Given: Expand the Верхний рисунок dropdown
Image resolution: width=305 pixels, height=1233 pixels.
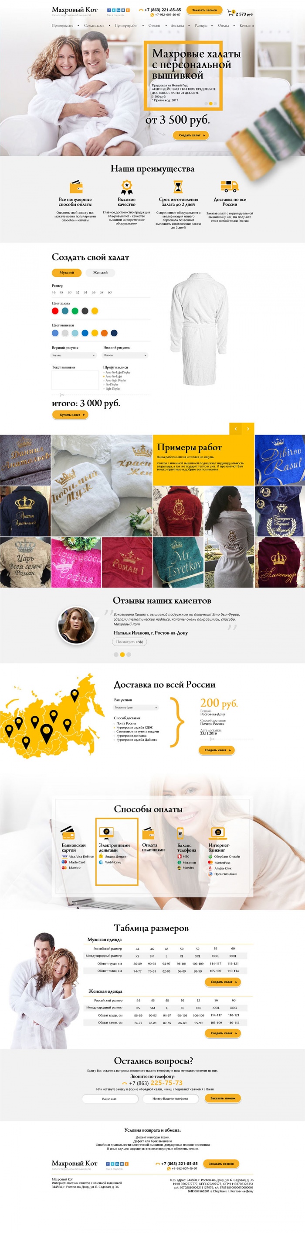Looking at the screenshot, I should (74, 355).
